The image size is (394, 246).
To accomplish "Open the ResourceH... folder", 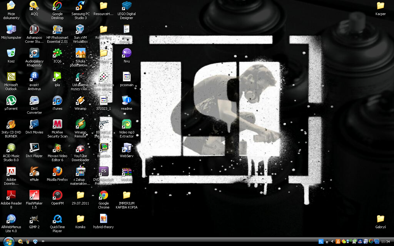I will click(x=104, y=8).
